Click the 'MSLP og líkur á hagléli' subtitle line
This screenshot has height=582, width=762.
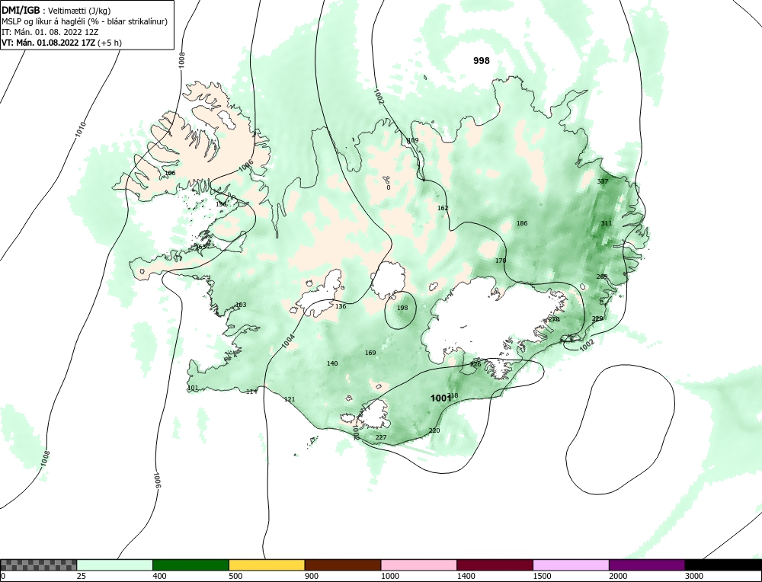click(x=85, y=21)
